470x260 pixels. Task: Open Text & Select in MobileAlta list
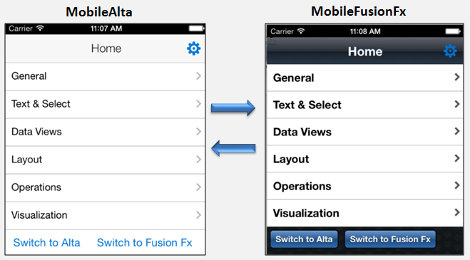[106, 104]
